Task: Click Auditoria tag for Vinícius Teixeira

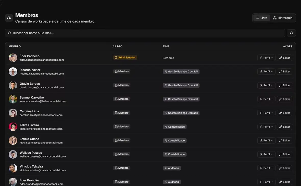Action: [x=172, y=168]
